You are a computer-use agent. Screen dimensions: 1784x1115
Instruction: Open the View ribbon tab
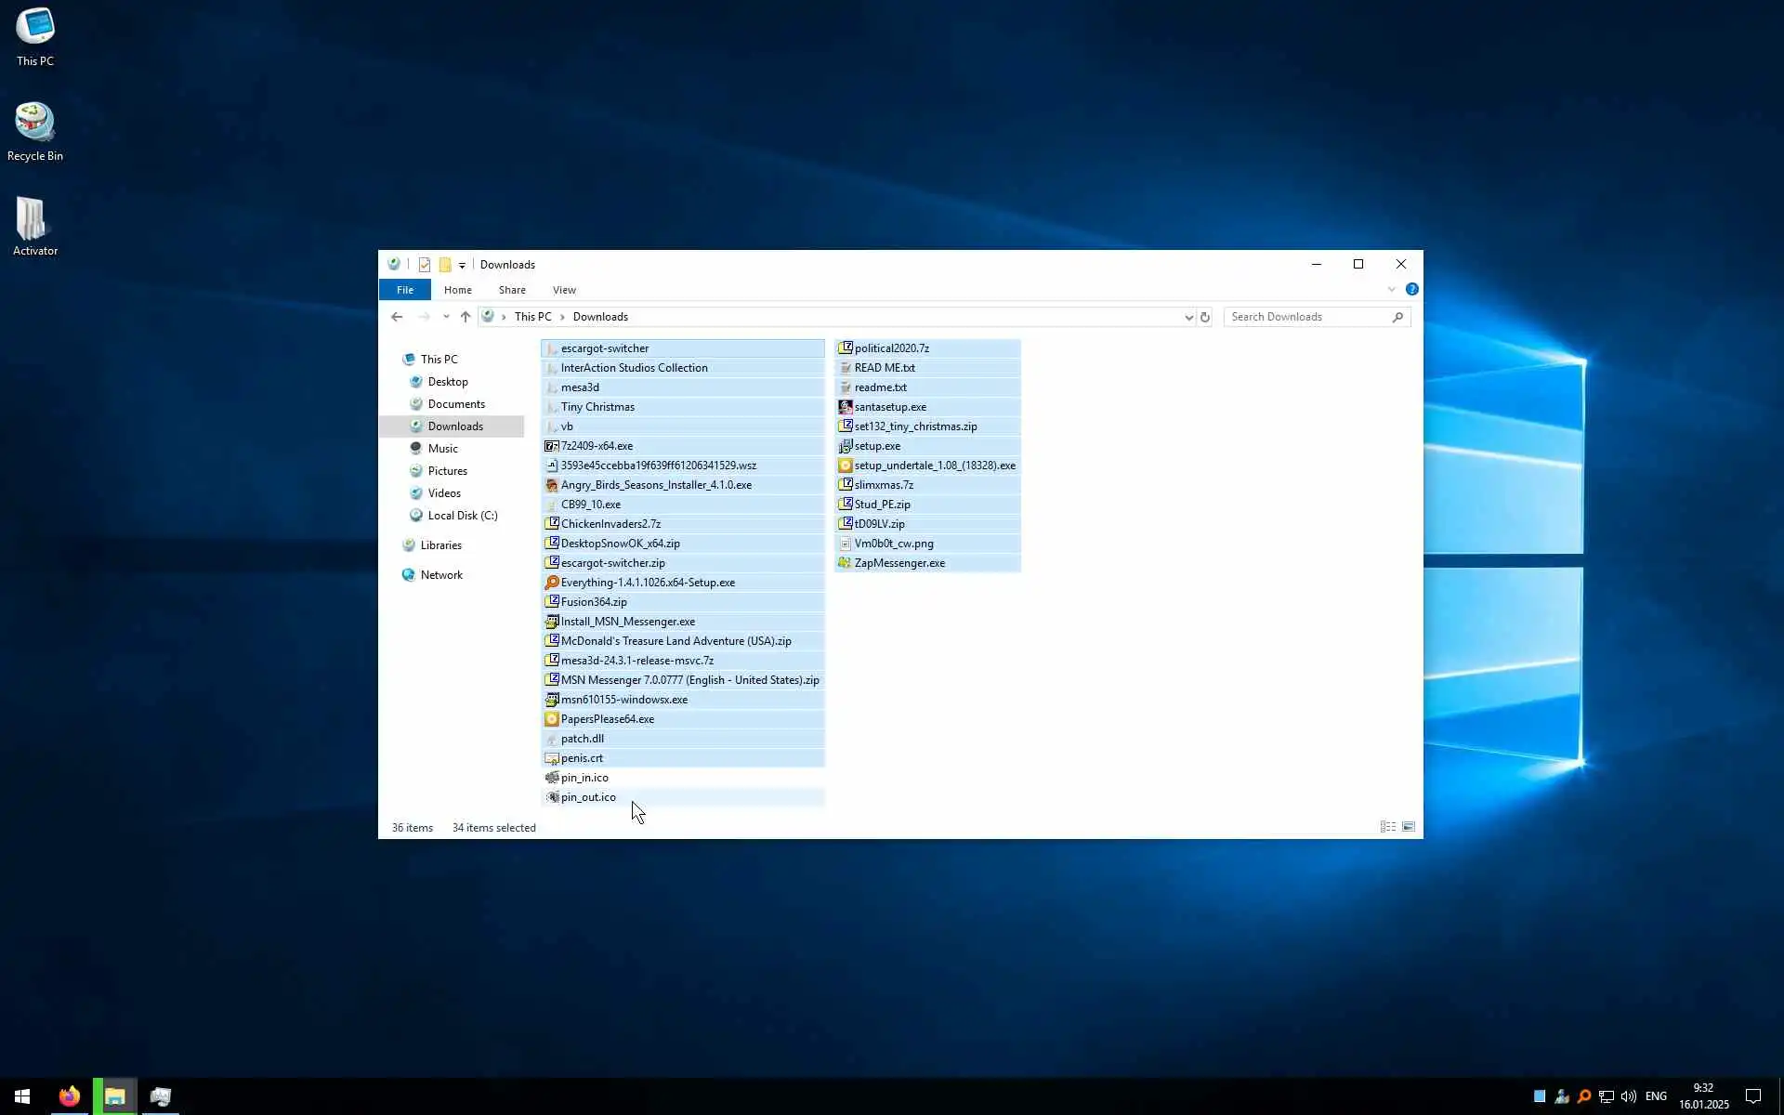point(564,290)
